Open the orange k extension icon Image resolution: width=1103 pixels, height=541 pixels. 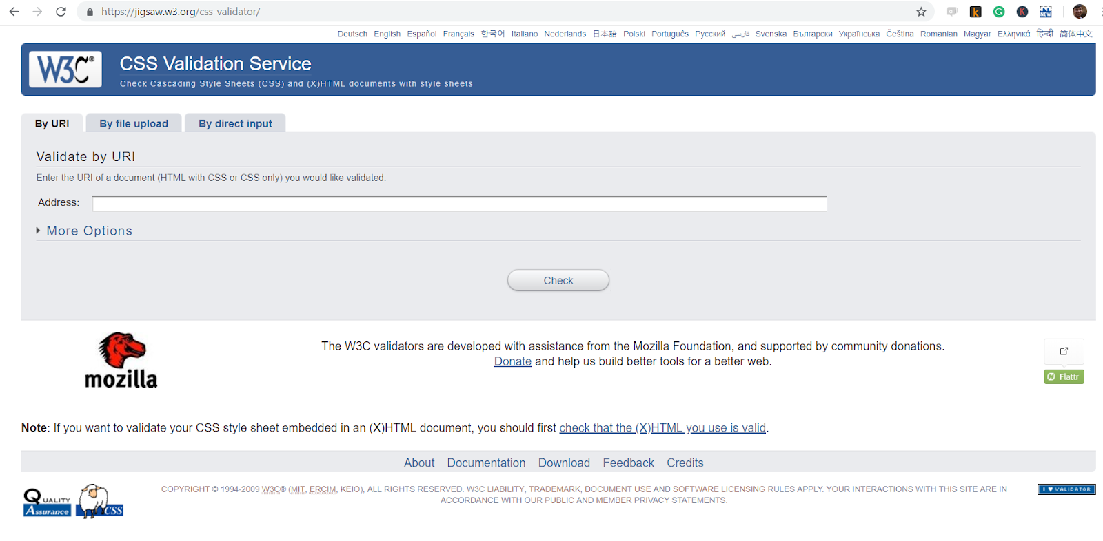click(975, 12)
